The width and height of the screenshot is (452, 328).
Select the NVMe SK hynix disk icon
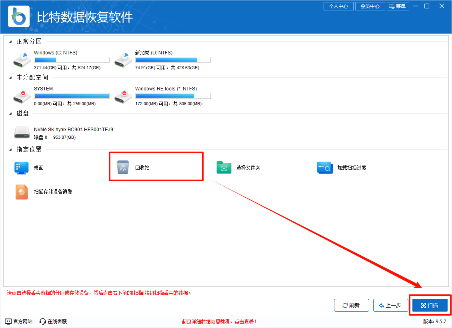click(x=22, y=132)
